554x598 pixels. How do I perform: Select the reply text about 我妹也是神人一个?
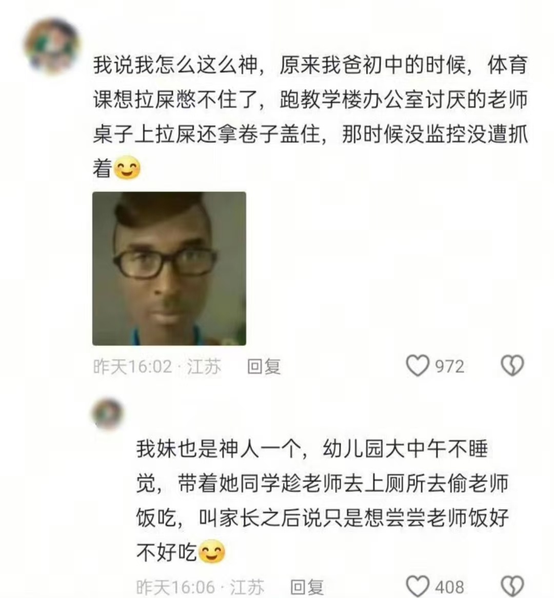pos(323,501)
